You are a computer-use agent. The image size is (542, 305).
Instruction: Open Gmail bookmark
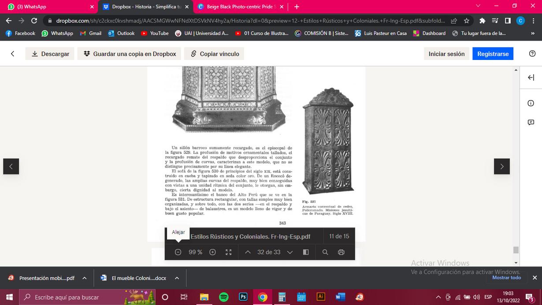click(x=90, y=33)
